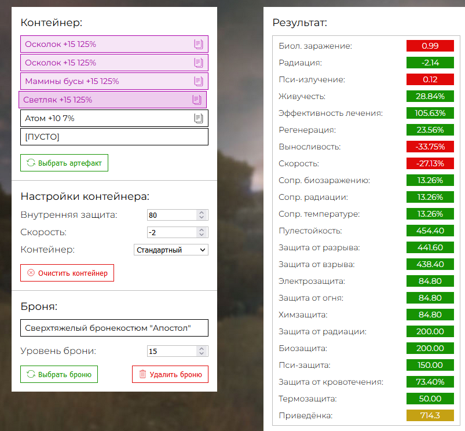Copy the first Осколок +15 artifact

click(199, 44)
